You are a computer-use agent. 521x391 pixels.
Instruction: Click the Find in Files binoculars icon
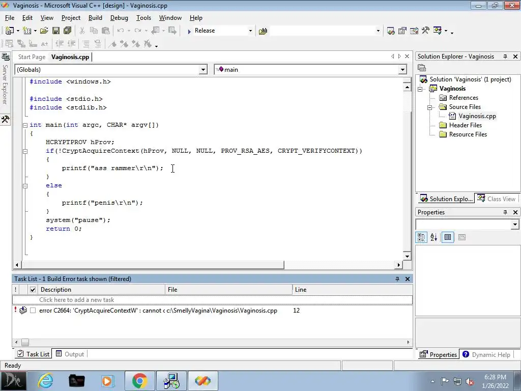pyautogui.click(x=263, y=31)
